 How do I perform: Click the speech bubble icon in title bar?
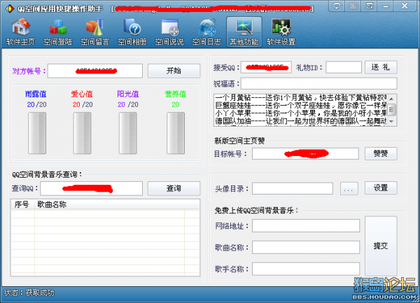point(337,6)
